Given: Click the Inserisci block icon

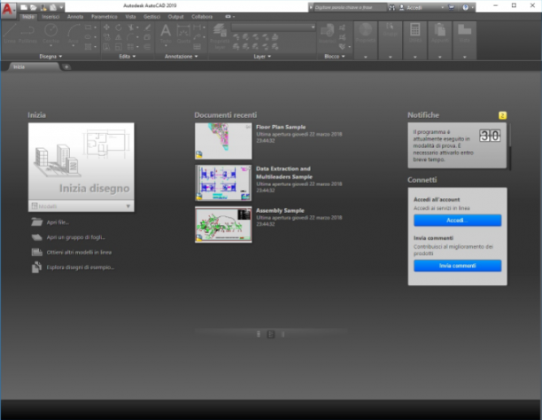Looking at the screenshot, I should click(327, 34).
